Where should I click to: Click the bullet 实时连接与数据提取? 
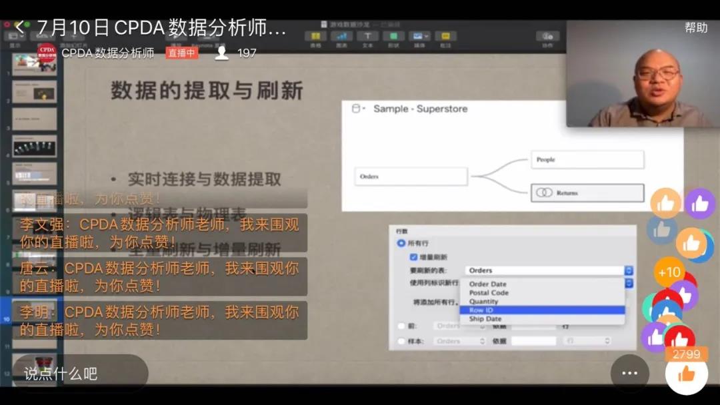click(x=205, y=179)
